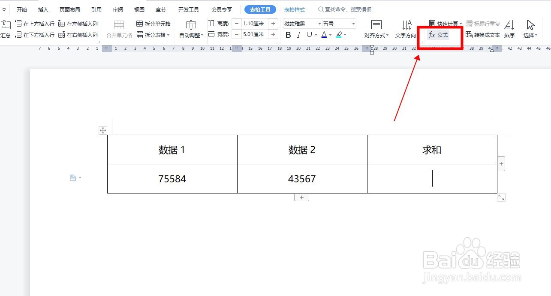
Task: Open split table 拆分表格 dropdown
Action: (x=154, y=35)
